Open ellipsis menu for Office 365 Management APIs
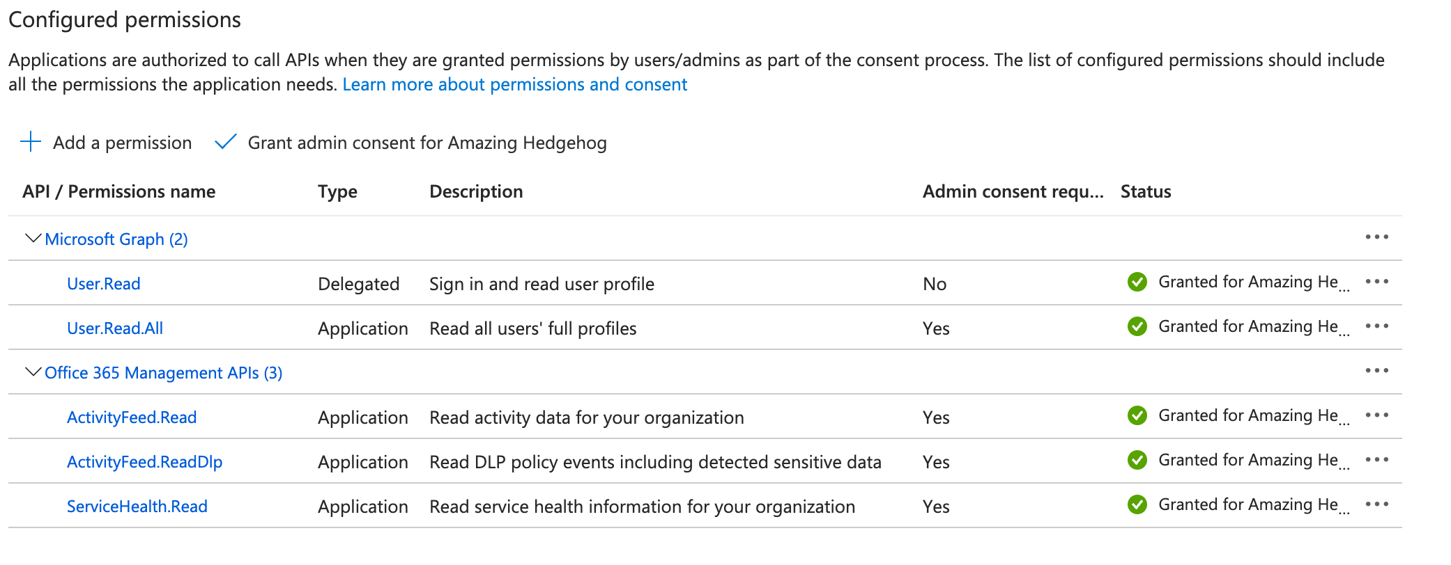Image resolution: width=1451 pixels, height=565 pixels. pos(1376,371)
